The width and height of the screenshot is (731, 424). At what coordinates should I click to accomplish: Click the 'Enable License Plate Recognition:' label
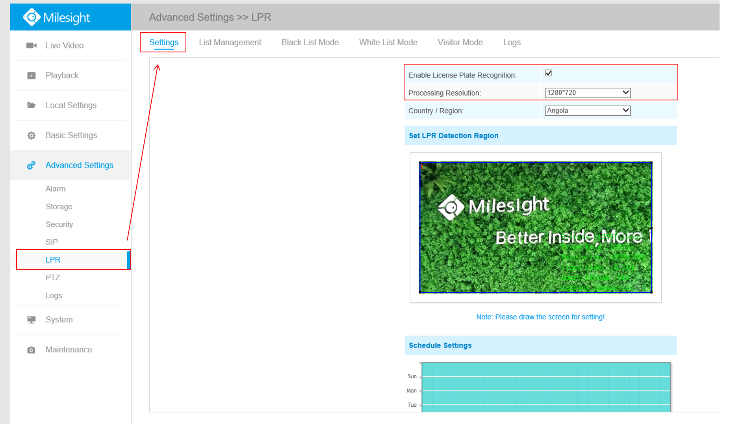pyautogui.click(x=462, y=75)
